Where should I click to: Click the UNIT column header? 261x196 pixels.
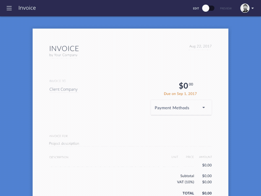[175, 157]
